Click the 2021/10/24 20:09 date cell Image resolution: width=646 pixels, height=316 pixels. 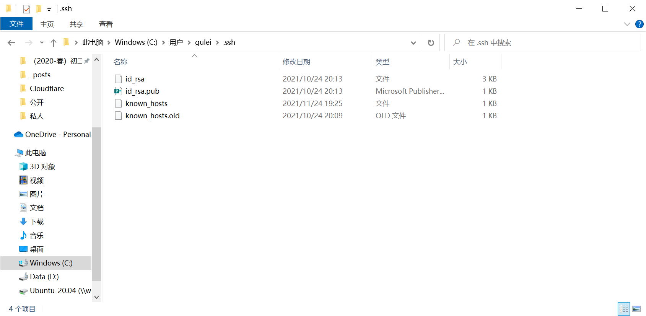click(x=312, y=116)
